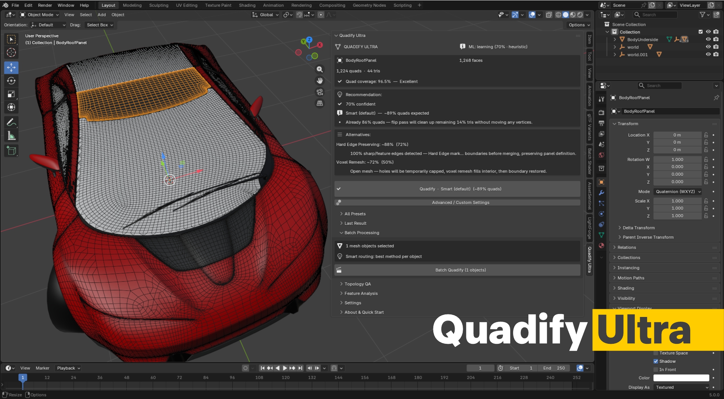Select the Measure tool
724x399 pixels.
pos(11,136)
